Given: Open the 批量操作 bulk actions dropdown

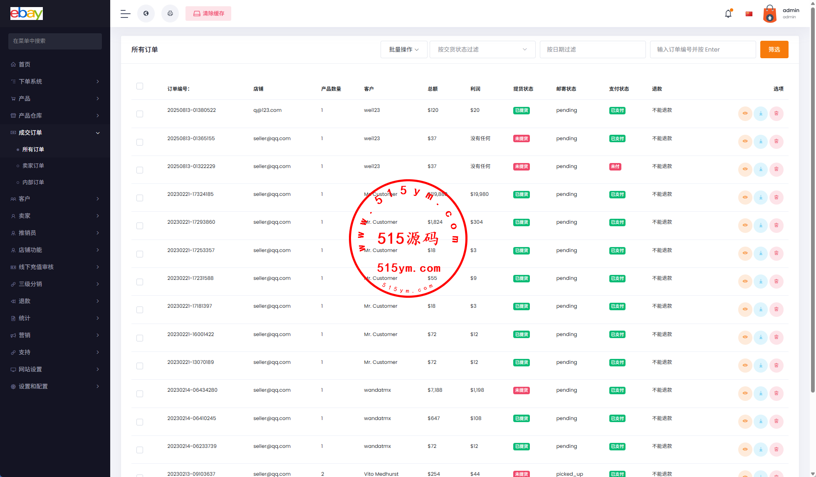Looking at the screenshot, I should [x=403, y=49].
